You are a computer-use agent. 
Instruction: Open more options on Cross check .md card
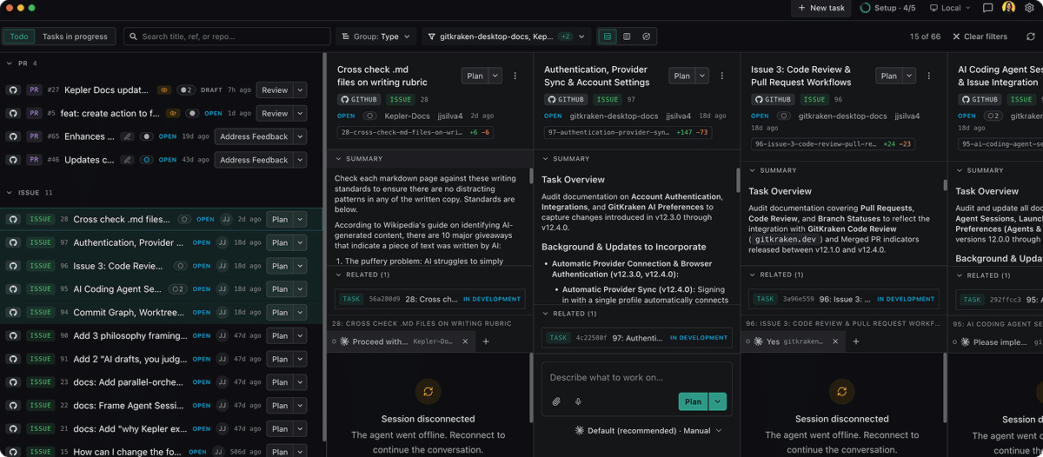point(515,76)
